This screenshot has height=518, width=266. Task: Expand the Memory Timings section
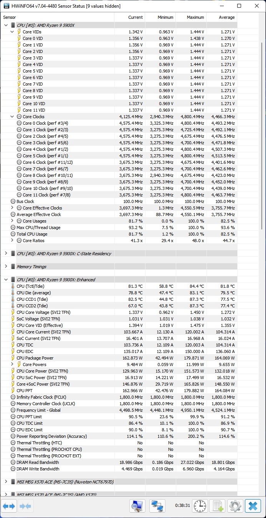[6, 267]
